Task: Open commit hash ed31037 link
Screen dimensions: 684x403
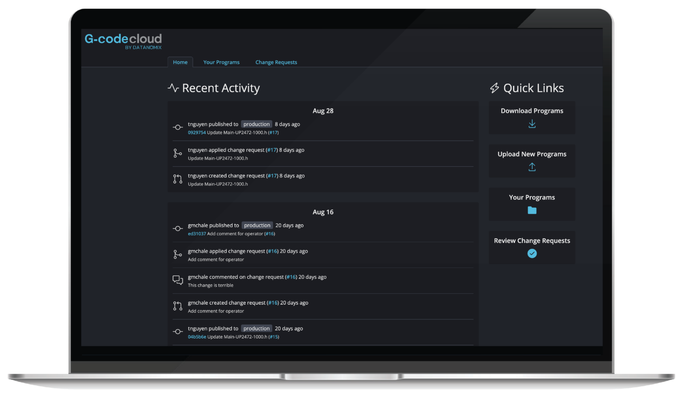Action: [x=196, y=234]
